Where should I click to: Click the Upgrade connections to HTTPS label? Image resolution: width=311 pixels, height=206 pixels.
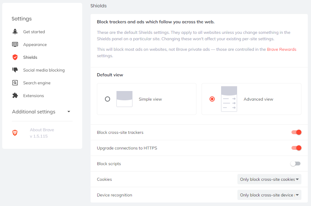pyautogui.click(x=127, y=148)
